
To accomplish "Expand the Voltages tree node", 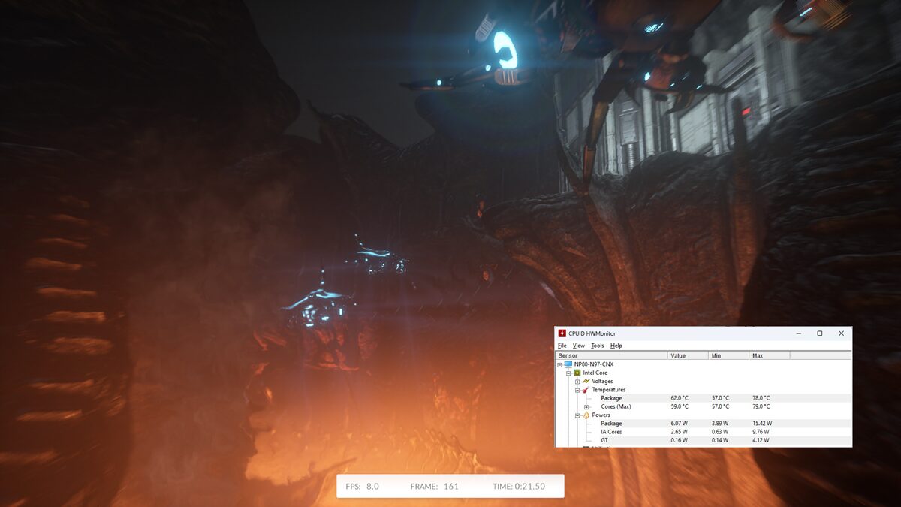I will click(577, 382).
